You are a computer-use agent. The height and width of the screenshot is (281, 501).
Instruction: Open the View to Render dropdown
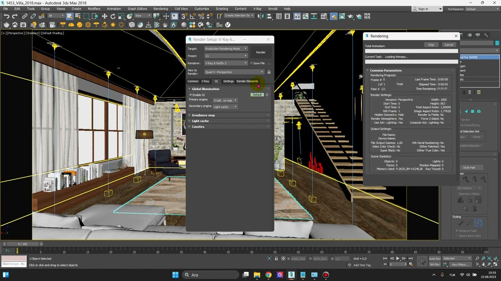pyautogui.click(x=234, y=72)
